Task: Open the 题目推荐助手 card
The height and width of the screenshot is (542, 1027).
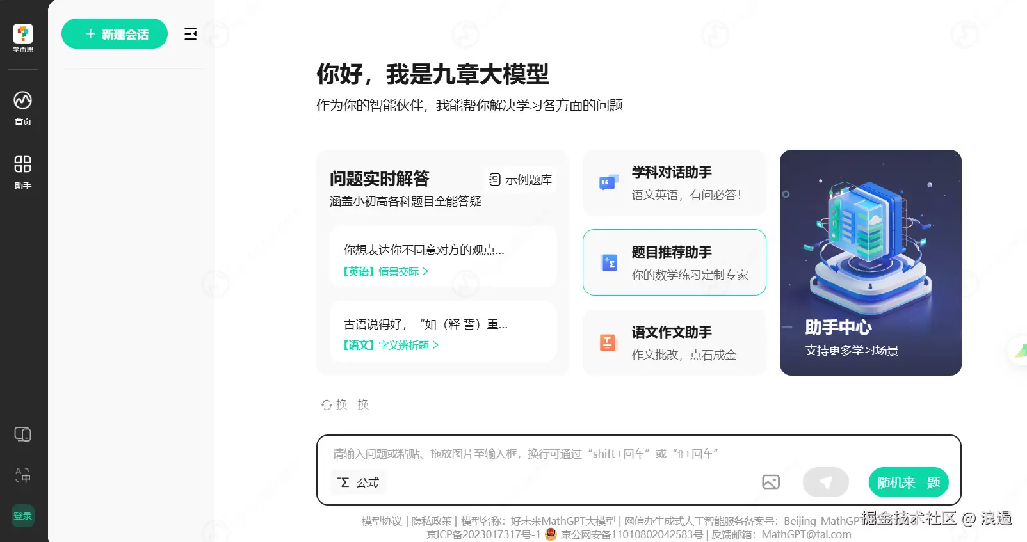Action: coord(674,262)
